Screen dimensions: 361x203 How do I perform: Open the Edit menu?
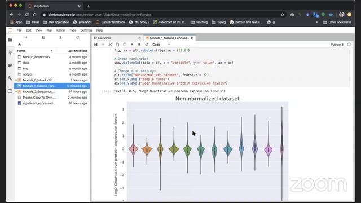coord(28,30)
